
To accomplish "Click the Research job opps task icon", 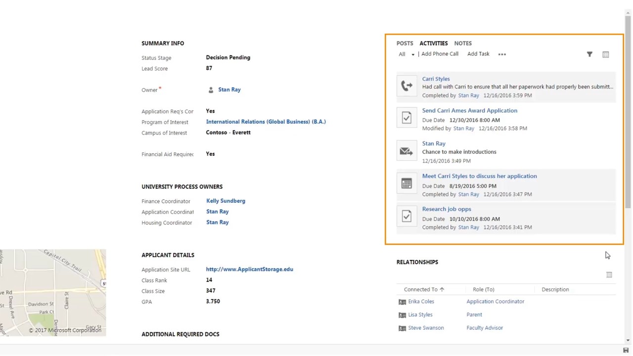I will pos(407,217).
